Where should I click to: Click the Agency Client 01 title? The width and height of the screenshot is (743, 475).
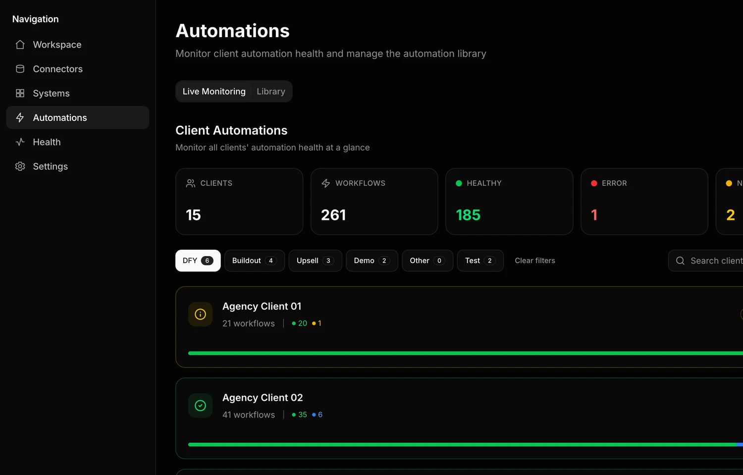pos(262,307)
